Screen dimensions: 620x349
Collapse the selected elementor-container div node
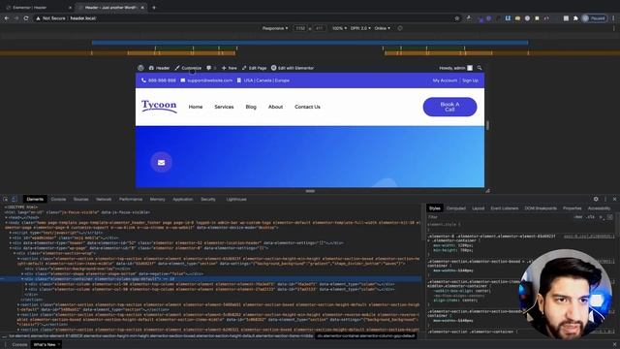point(22,279)
